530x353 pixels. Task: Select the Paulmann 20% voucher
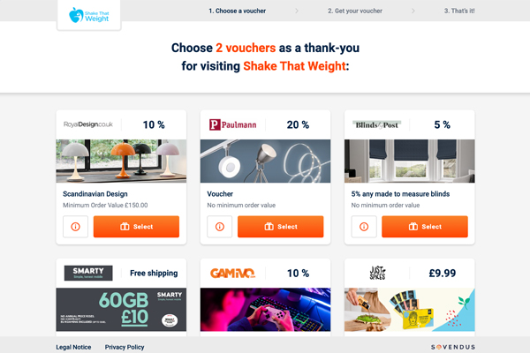point(281,227)
